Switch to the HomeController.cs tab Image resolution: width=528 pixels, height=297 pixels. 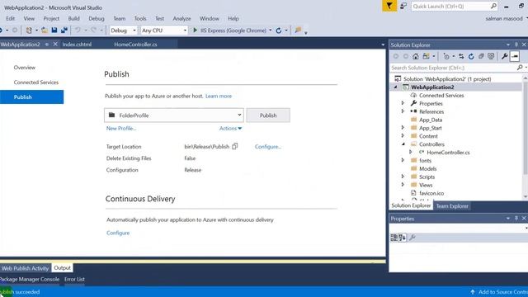(135, 44)
